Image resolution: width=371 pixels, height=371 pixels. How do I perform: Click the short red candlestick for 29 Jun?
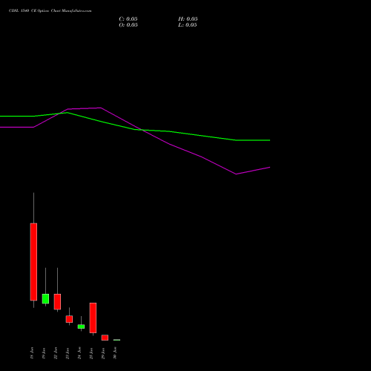(x=105, y=338)
